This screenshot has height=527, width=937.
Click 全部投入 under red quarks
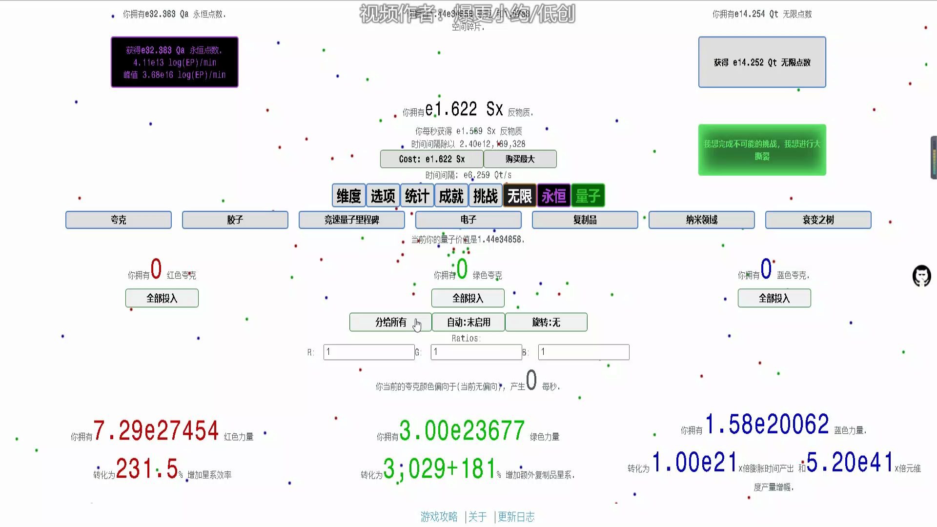(162, 298)
